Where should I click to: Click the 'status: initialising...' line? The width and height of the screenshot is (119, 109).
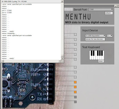click(9, 33)
